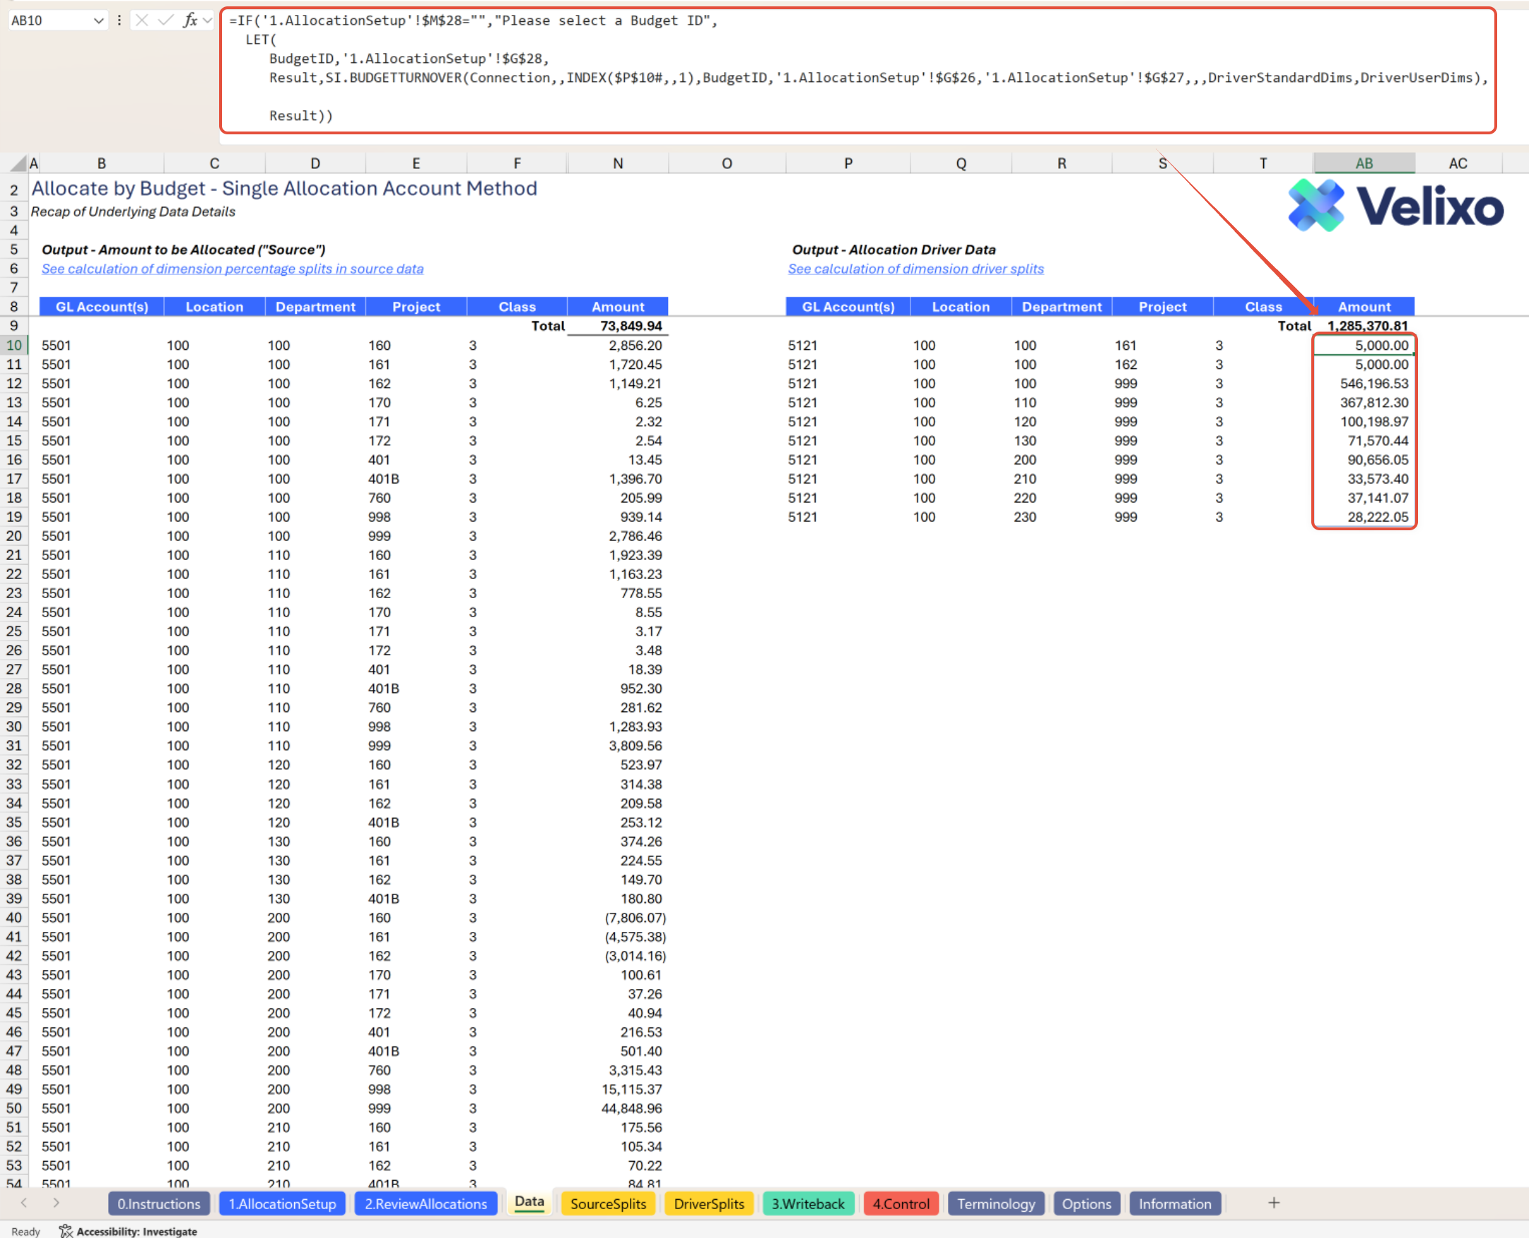This screenshot has height=1238, width=1529.
Task: Open the Name Box dropdown arrow
Action: point(98,21)
